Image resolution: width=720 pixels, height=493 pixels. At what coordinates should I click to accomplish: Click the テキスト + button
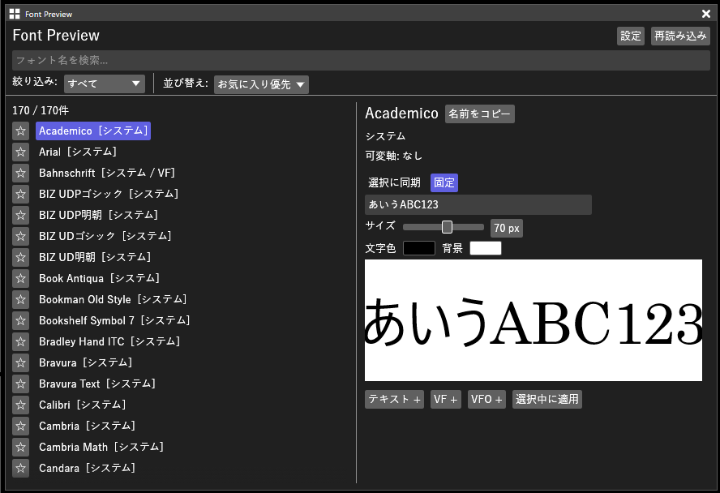coord(394,400)
